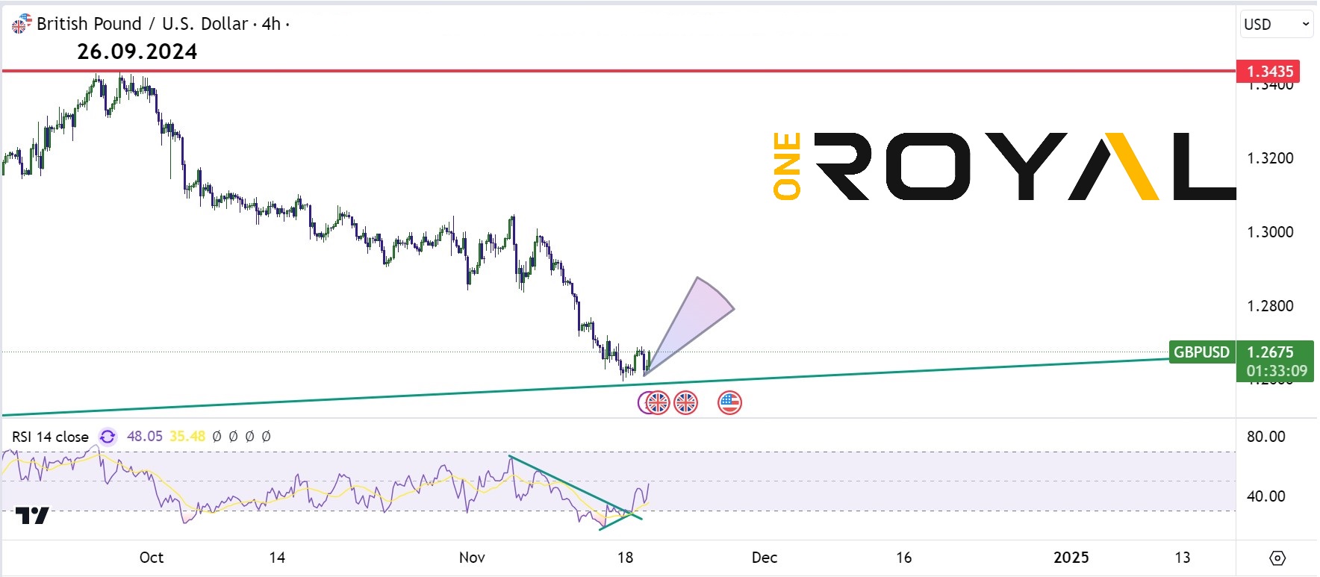Click the 01:33:09 countdown timer
The image size is (1320, 577).
1276,370
